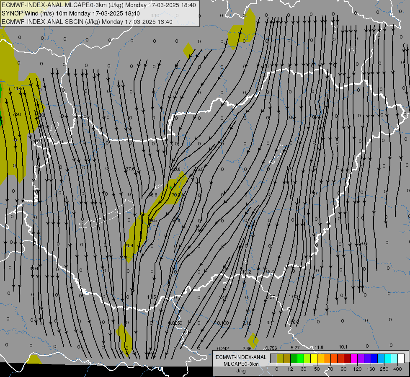The image size is (410, 377).
Task: Click the 70.8 value on map
Action: click(x=176, y=195)
